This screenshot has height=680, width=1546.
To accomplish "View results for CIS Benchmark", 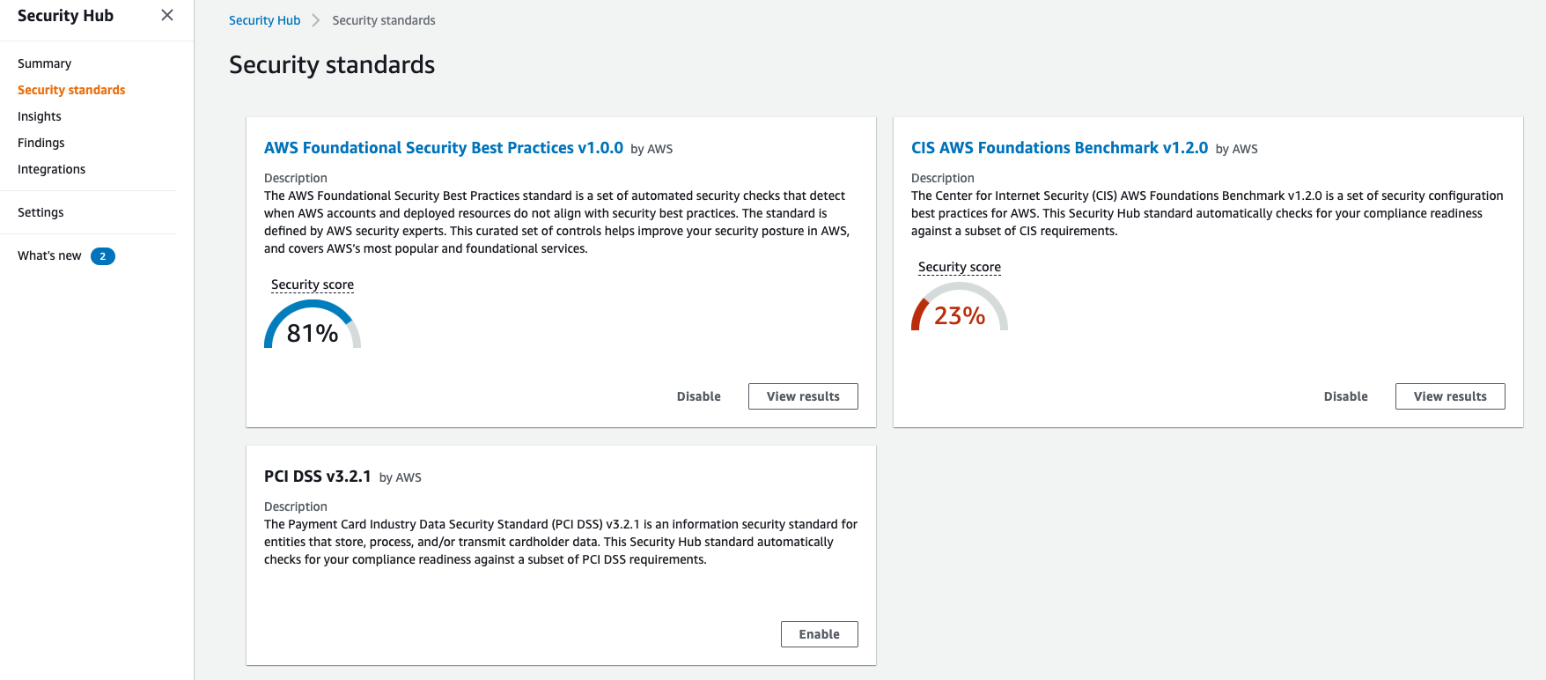I will [x=1450, y=396].
